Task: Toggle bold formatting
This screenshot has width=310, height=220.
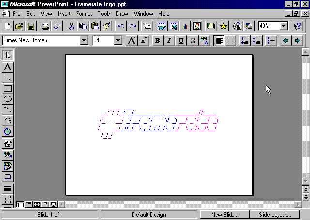Action: (157, 41)
